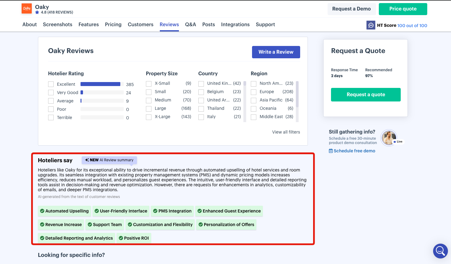The width and height of the screenshot is (451, 264).
Task: Click the Request a Demo button
Action: (x=351, y=9)
